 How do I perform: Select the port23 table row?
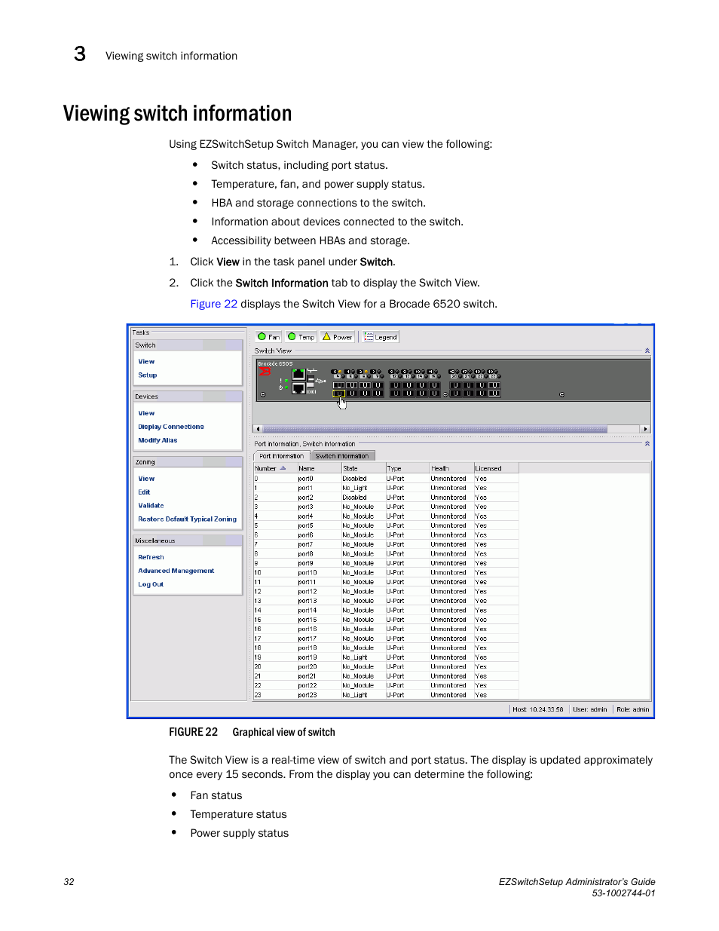tap(386, 695)
